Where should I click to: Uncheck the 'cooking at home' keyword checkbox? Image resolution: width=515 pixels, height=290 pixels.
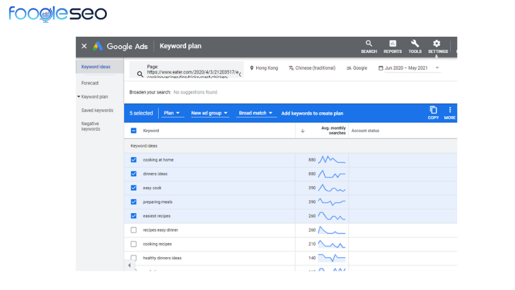[134, 160]
